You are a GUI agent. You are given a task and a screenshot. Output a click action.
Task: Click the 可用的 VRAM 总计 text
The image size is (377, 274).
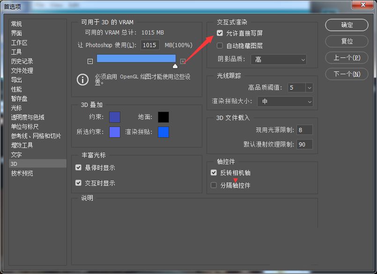[111, 32]
